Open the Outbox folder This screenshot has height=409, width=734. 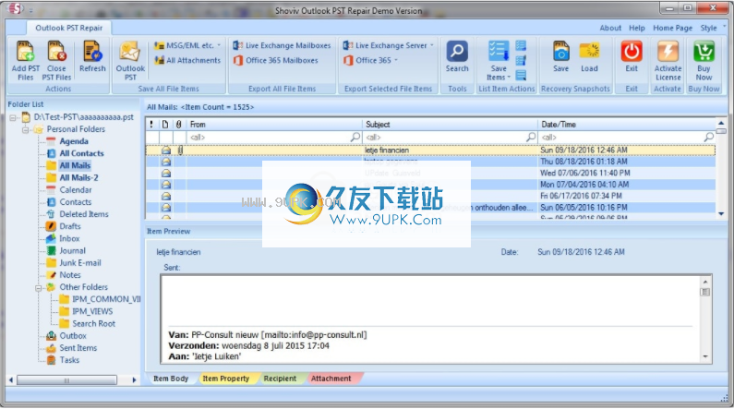73,336
